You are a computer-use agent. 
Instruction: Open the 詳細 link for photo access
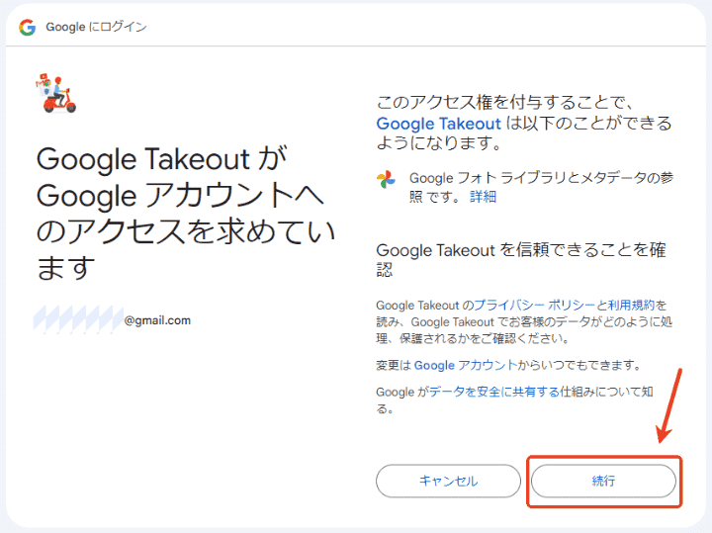483,197
